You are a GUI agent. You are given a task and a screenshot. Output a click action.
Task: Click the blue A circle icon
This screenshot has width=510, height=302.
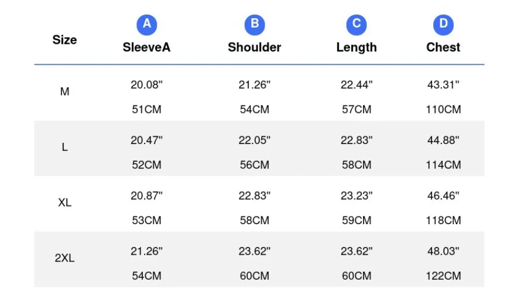[x=147, y=25]
